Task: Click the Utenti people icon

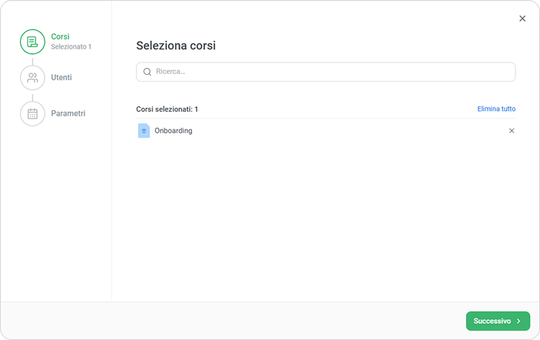Action: (32, 77)
